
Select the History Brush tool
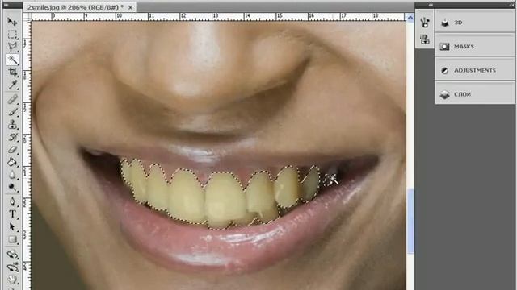tap(12, 137)
